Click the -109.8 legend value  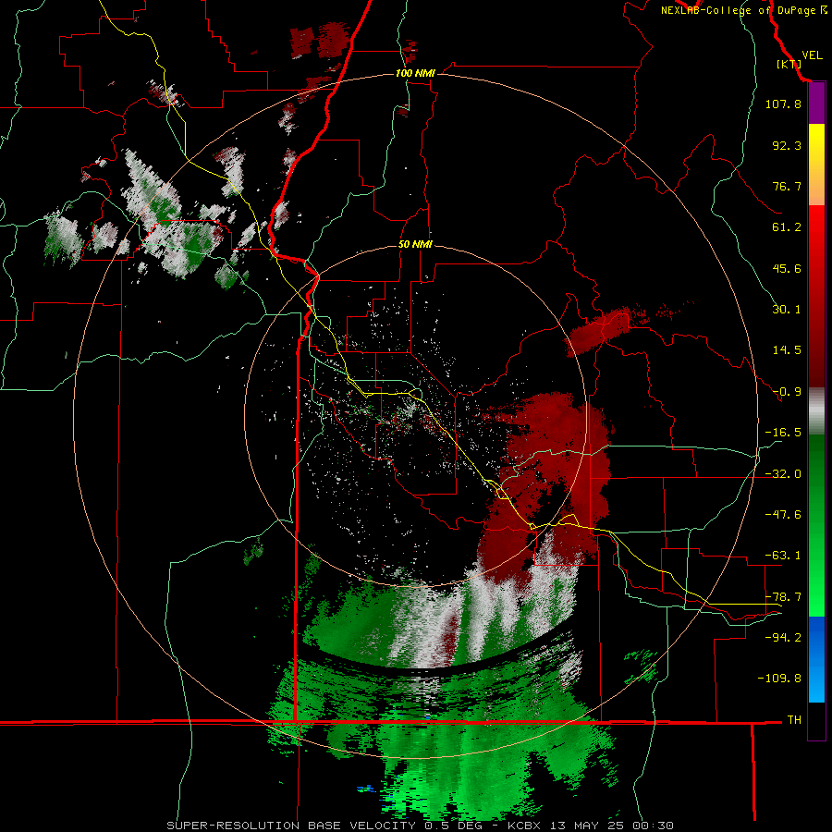click(780, 679)
